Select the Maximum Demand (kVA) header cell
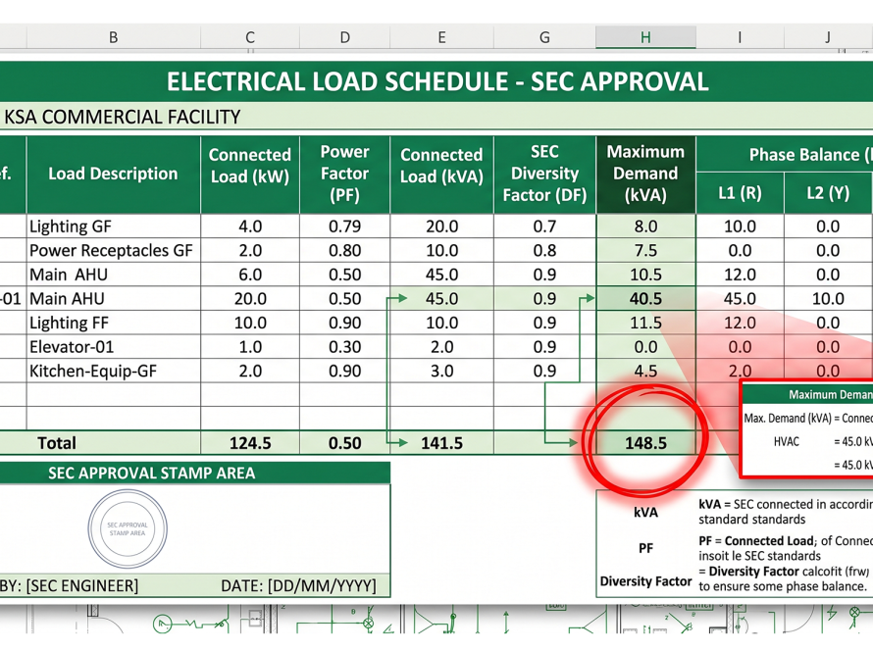The width and height of the screenshot is (873, 651). (645, 174)
